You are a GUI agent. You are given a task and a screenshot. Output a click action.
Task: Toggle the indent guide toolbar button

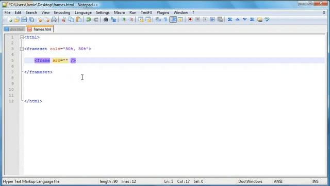point(173,20)
